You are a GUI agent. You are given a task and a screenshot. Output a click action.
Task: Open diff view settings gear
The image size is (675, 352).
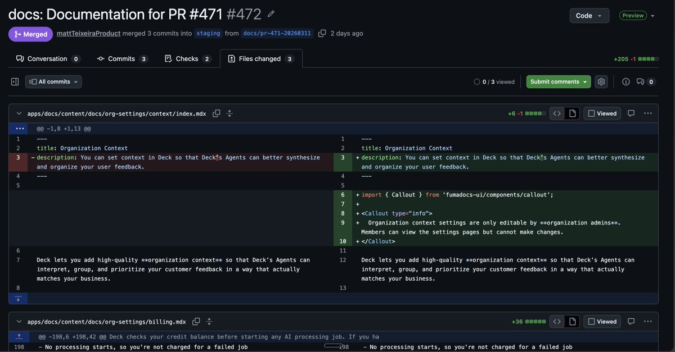tap(601, 82)
